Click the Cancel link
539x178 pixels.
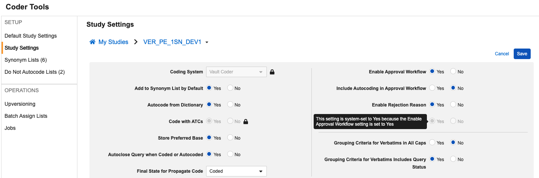pyautogui.click(x=502, y=54)
